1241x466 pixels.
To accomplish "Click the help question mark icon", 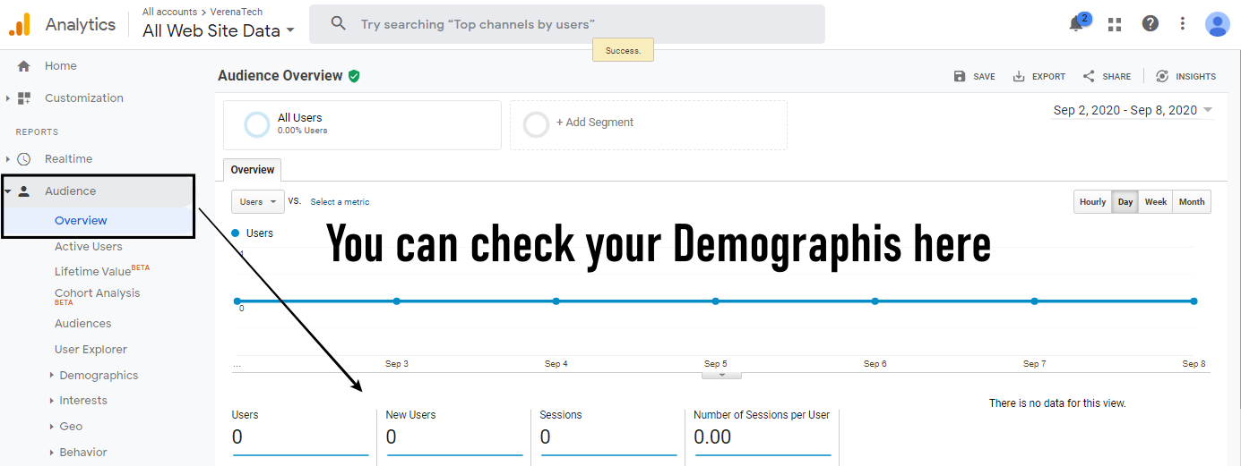I will (1151, 24).
